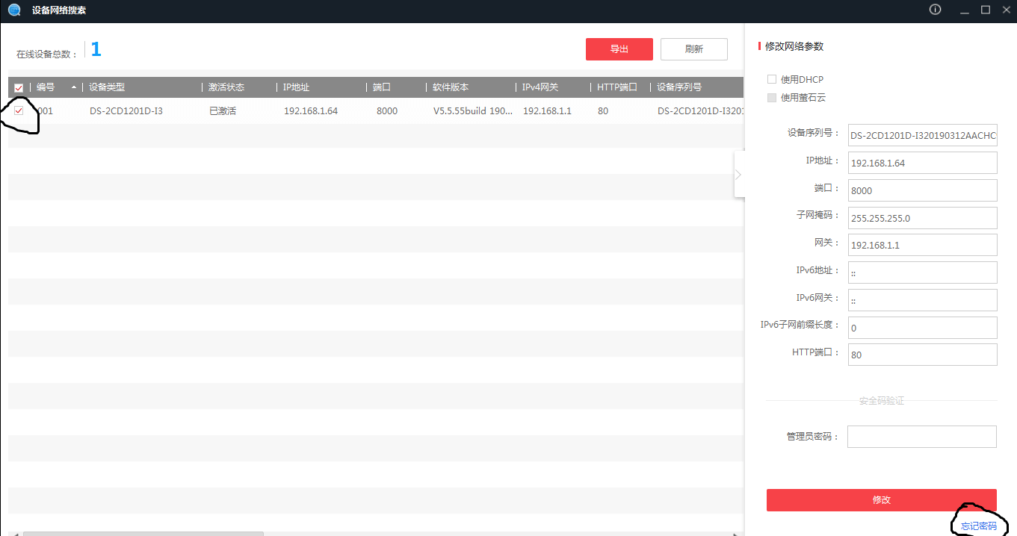Image resolution: width=1017 pixels, height=536 pixels.
Task: Sort by IP地址 column header
Action: click(296, 87)
